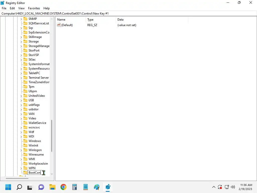257x193 pixels.
Task: Click the (Default) string value icon
Action: click(59, 25)
